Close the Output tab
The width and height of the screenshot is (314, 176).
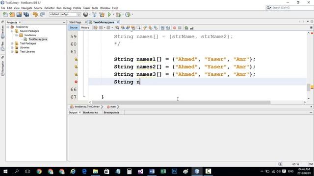pos(80,112)
